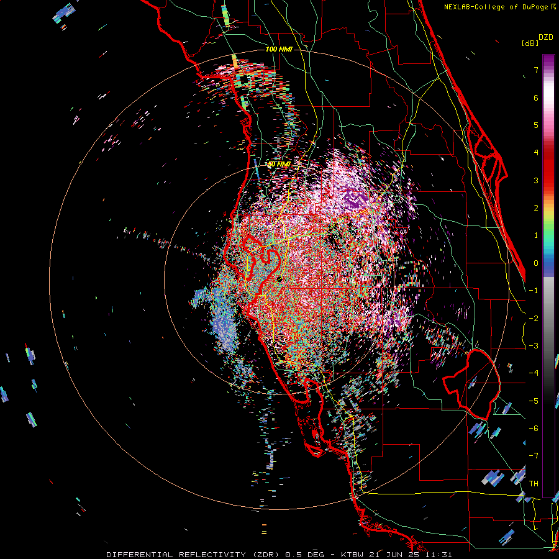Select the 100 NMI range ring label

279,49
